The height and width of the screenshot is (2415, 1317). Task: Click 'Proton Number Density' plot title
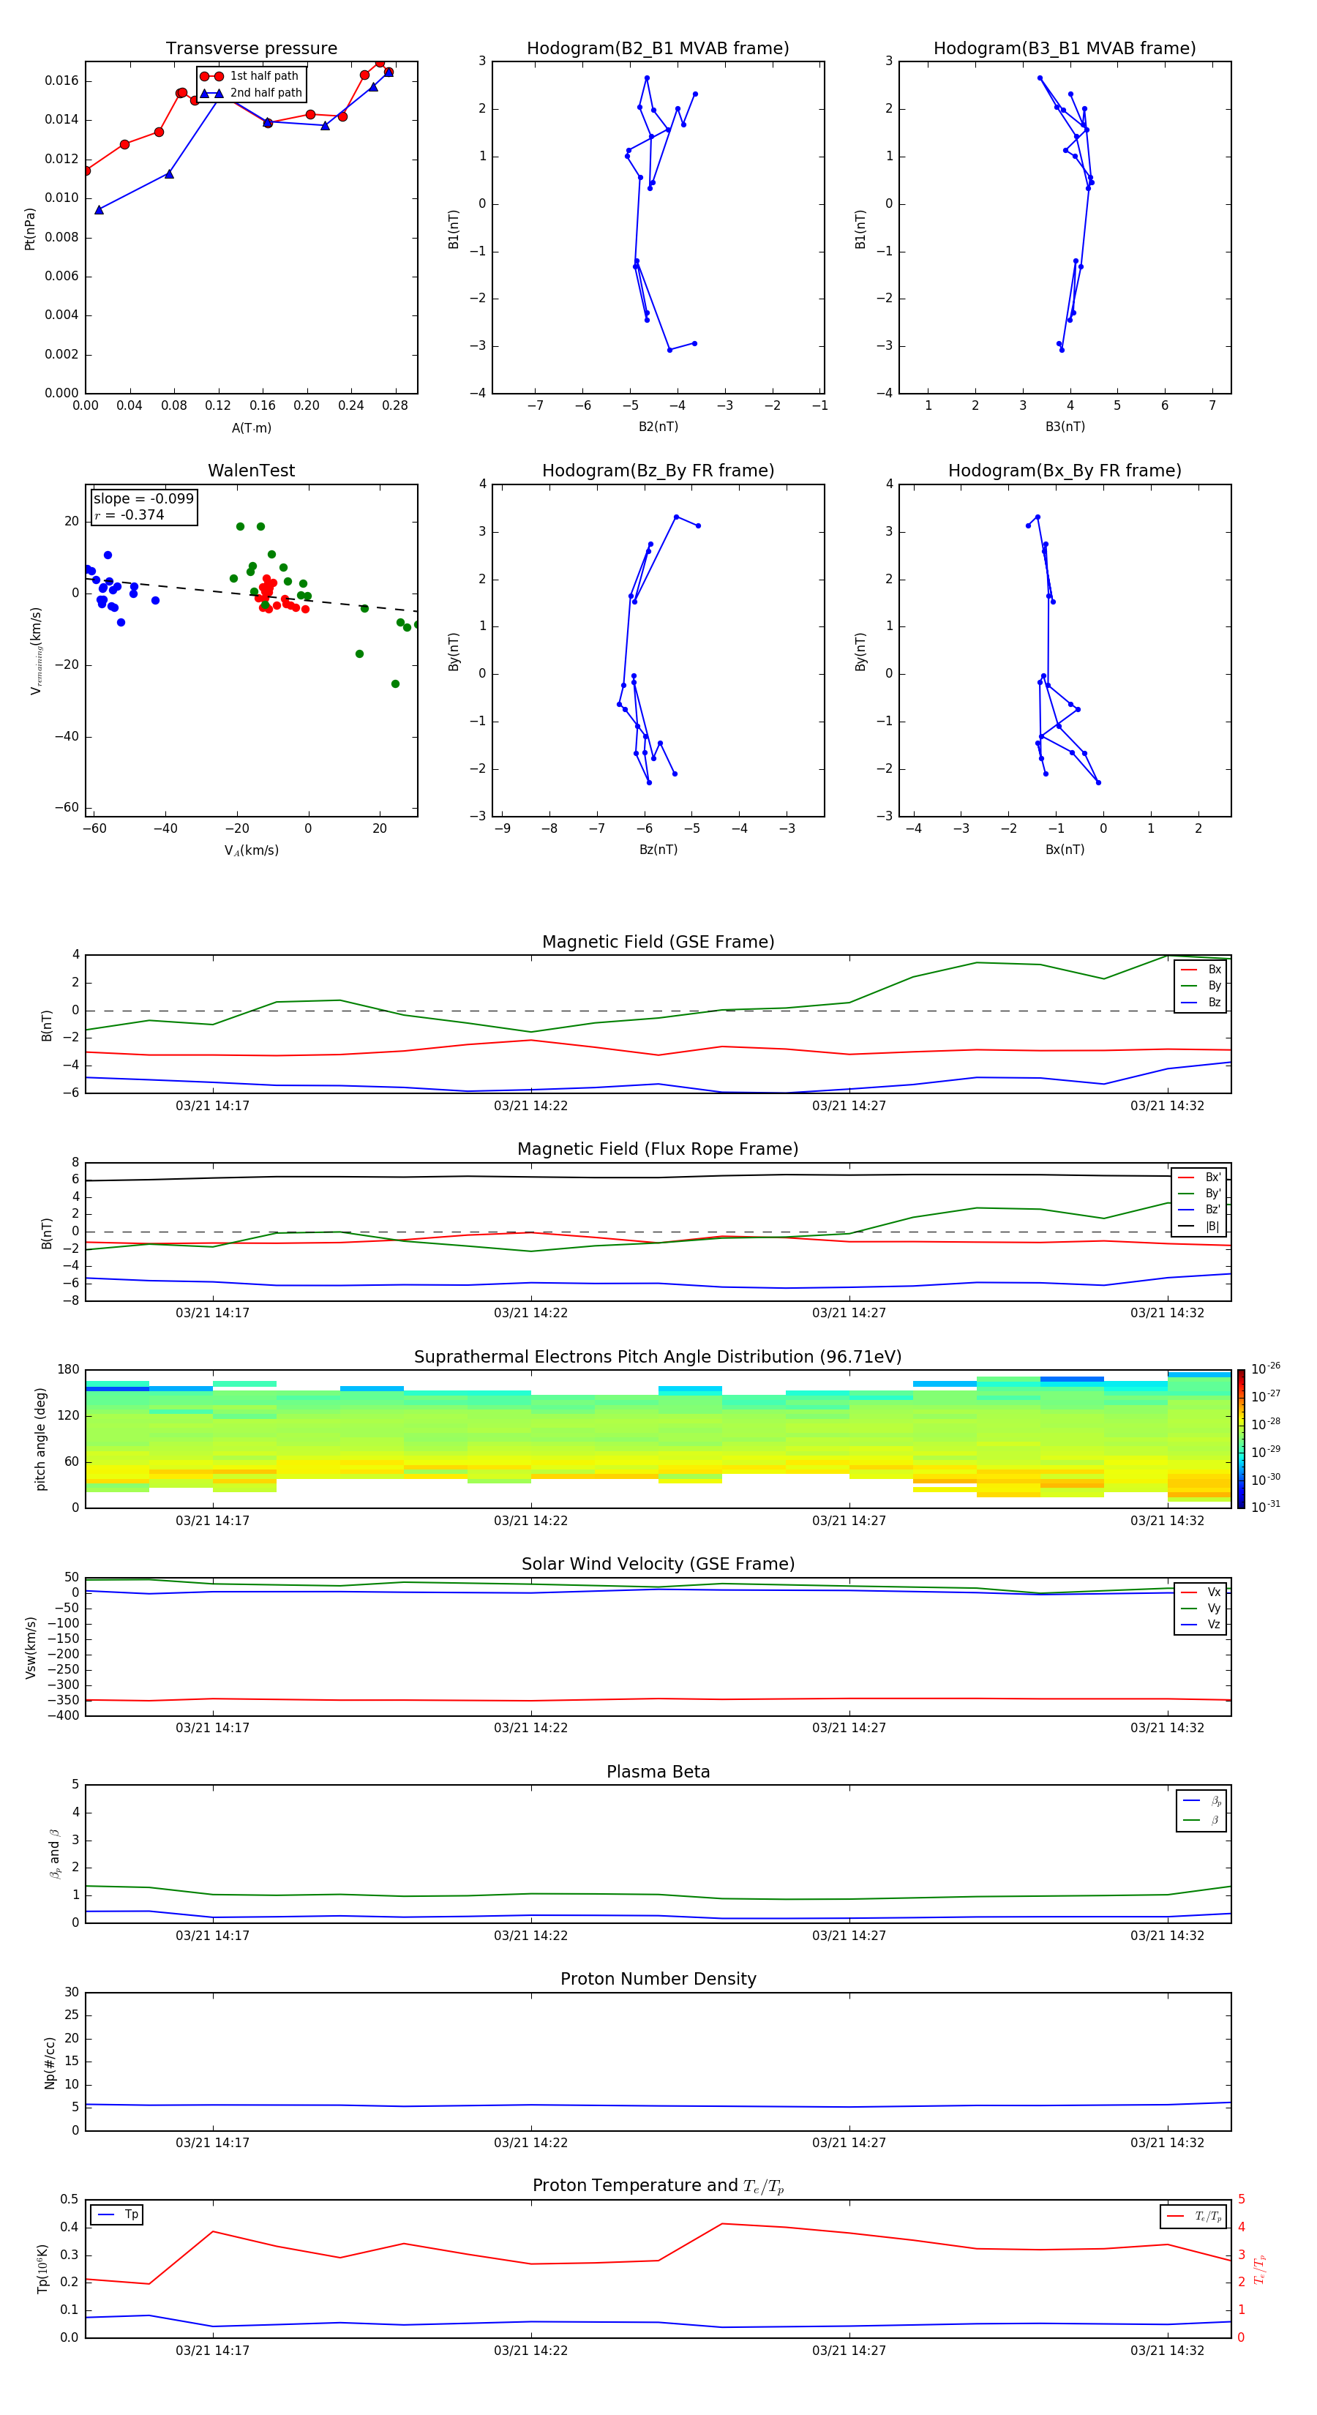click(658, 1979)
